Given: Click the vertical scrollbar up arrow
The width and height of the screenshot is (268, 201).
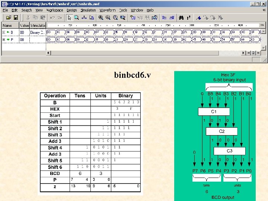Looking at the screenshot, I should pyautogui.click(x=264, y=31).
